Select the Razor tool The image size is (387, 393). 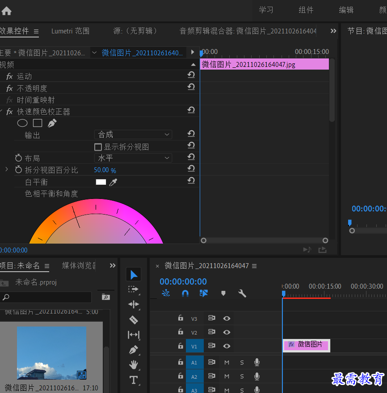133,320
